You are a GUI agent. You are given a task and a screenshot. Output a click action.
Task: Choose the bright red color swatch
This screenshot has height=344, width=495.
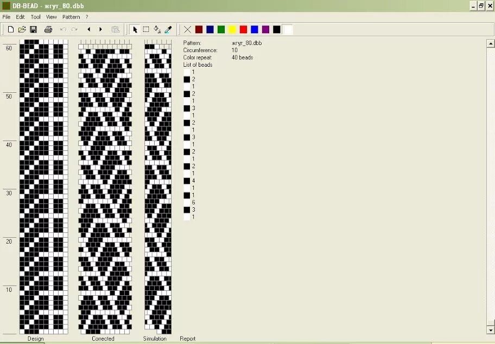pos(243,30)
